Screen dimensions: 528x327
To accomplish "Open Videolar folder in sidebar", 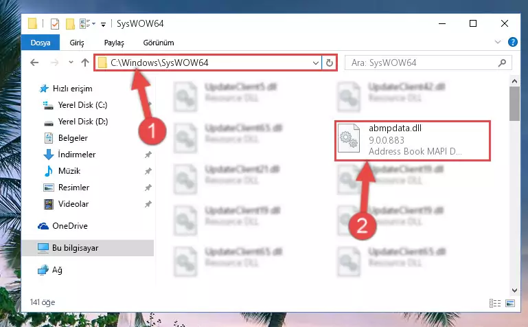I will click(x=73, y=204).
